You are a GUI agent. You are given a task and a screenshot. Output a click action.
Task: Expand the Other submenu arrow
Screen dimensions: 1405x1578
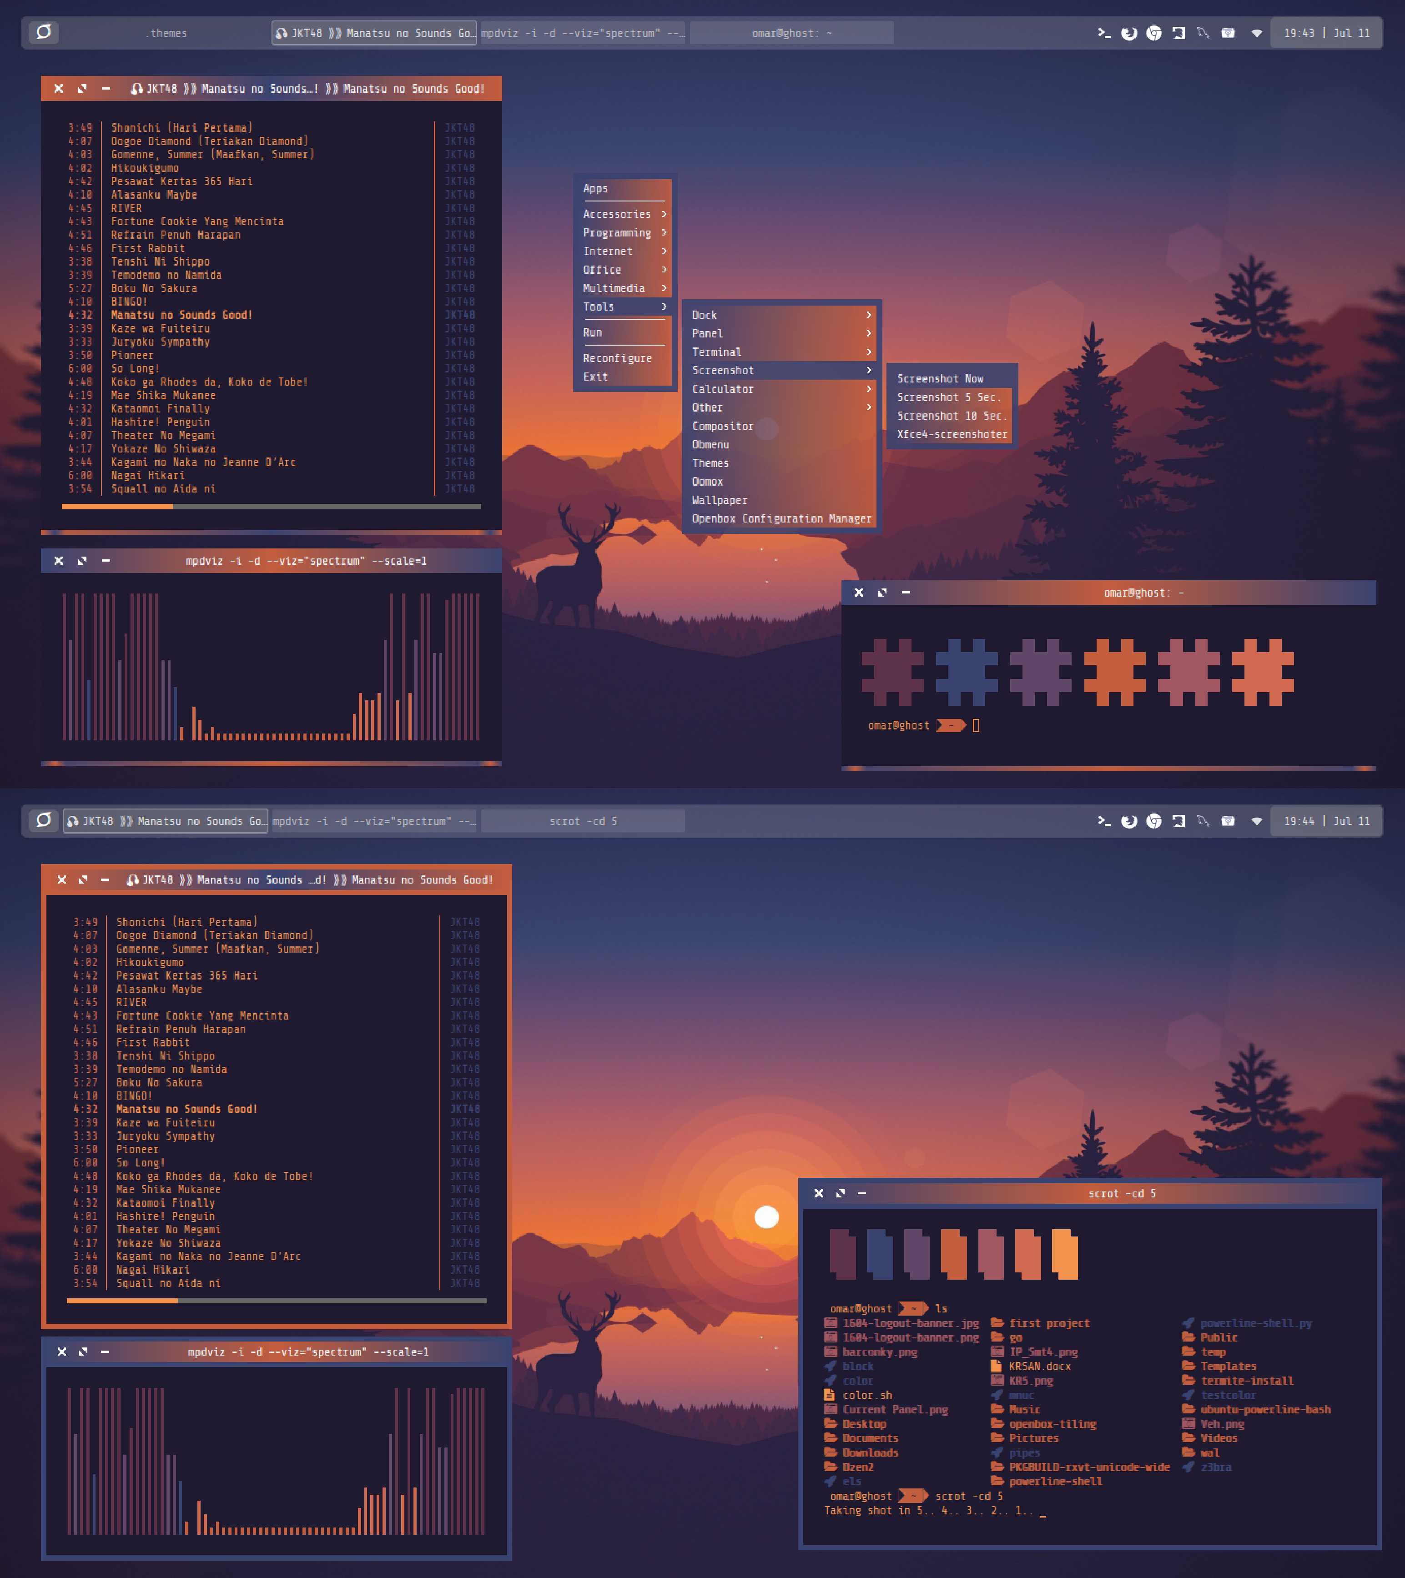click(x=868, y=407)
